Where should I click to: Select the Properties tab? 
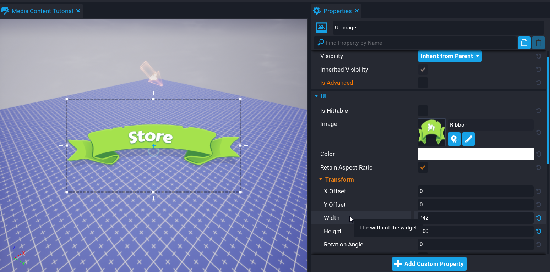click(337, 11)
